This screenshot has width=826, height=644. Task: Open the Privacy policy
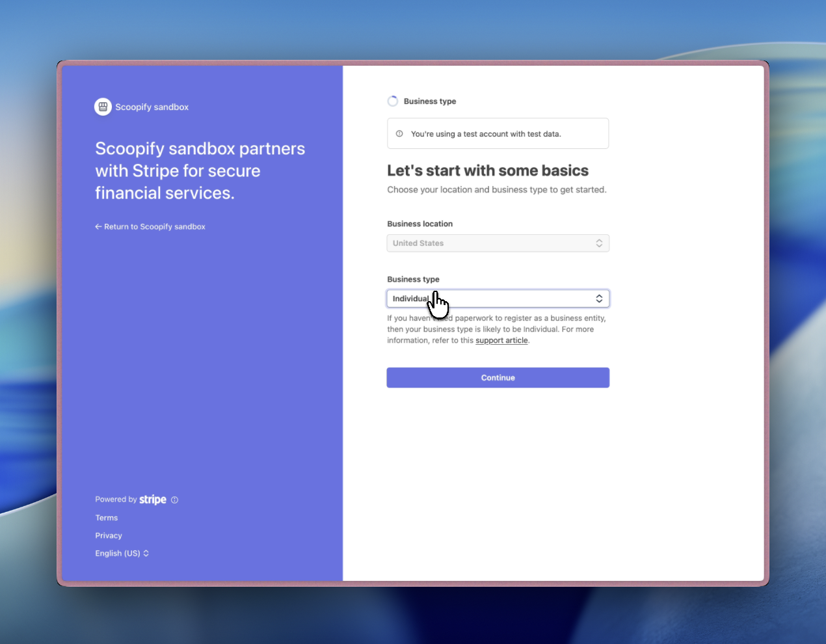pos(109,535)
